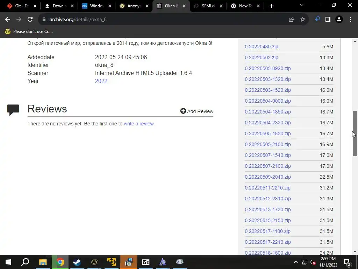
Task: Click the page vertical scrollbar thumb
Action: point(355,133)
